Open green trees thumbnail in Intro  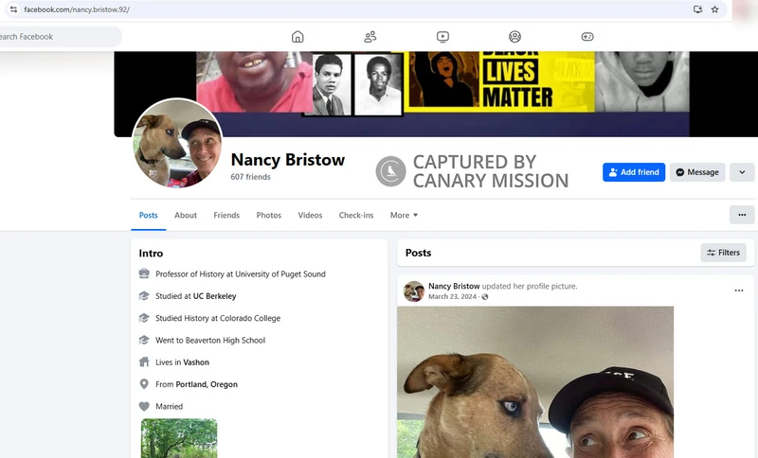tap(179, 438)
